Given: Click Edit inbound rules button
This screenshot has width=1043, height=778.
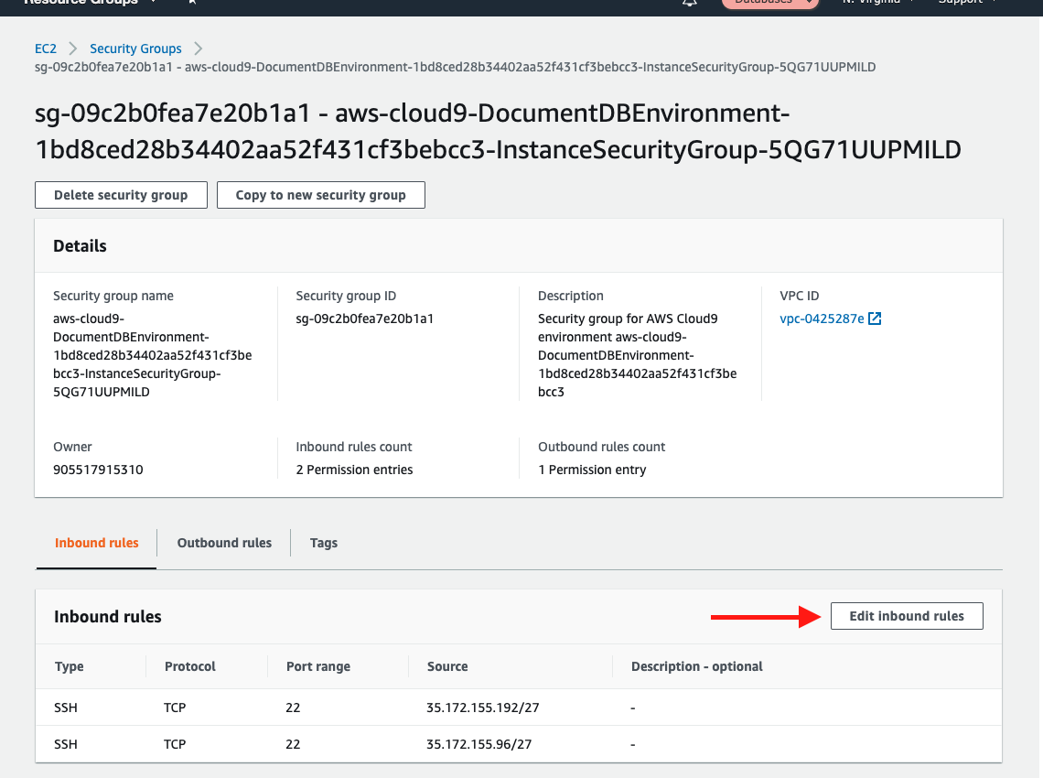Looking at the screenshot, I should (x=907, y=616).
